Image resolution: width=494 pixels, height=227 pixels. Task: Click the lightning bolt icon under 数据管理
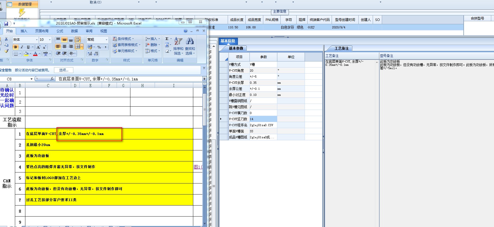coord(22,12)
